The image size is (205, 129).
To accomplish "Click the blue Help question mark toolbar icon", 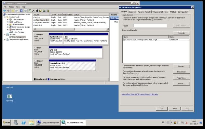I will click(21, 11).
